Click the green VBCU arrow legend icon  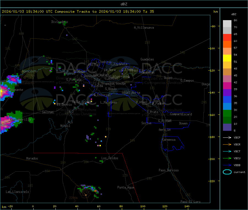point(227,158)
